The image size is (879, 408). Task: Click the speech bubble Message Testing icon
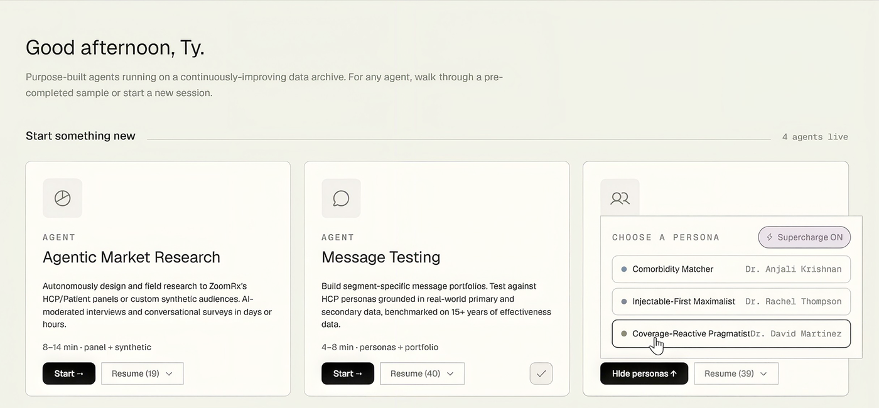(x=341, y=198)
